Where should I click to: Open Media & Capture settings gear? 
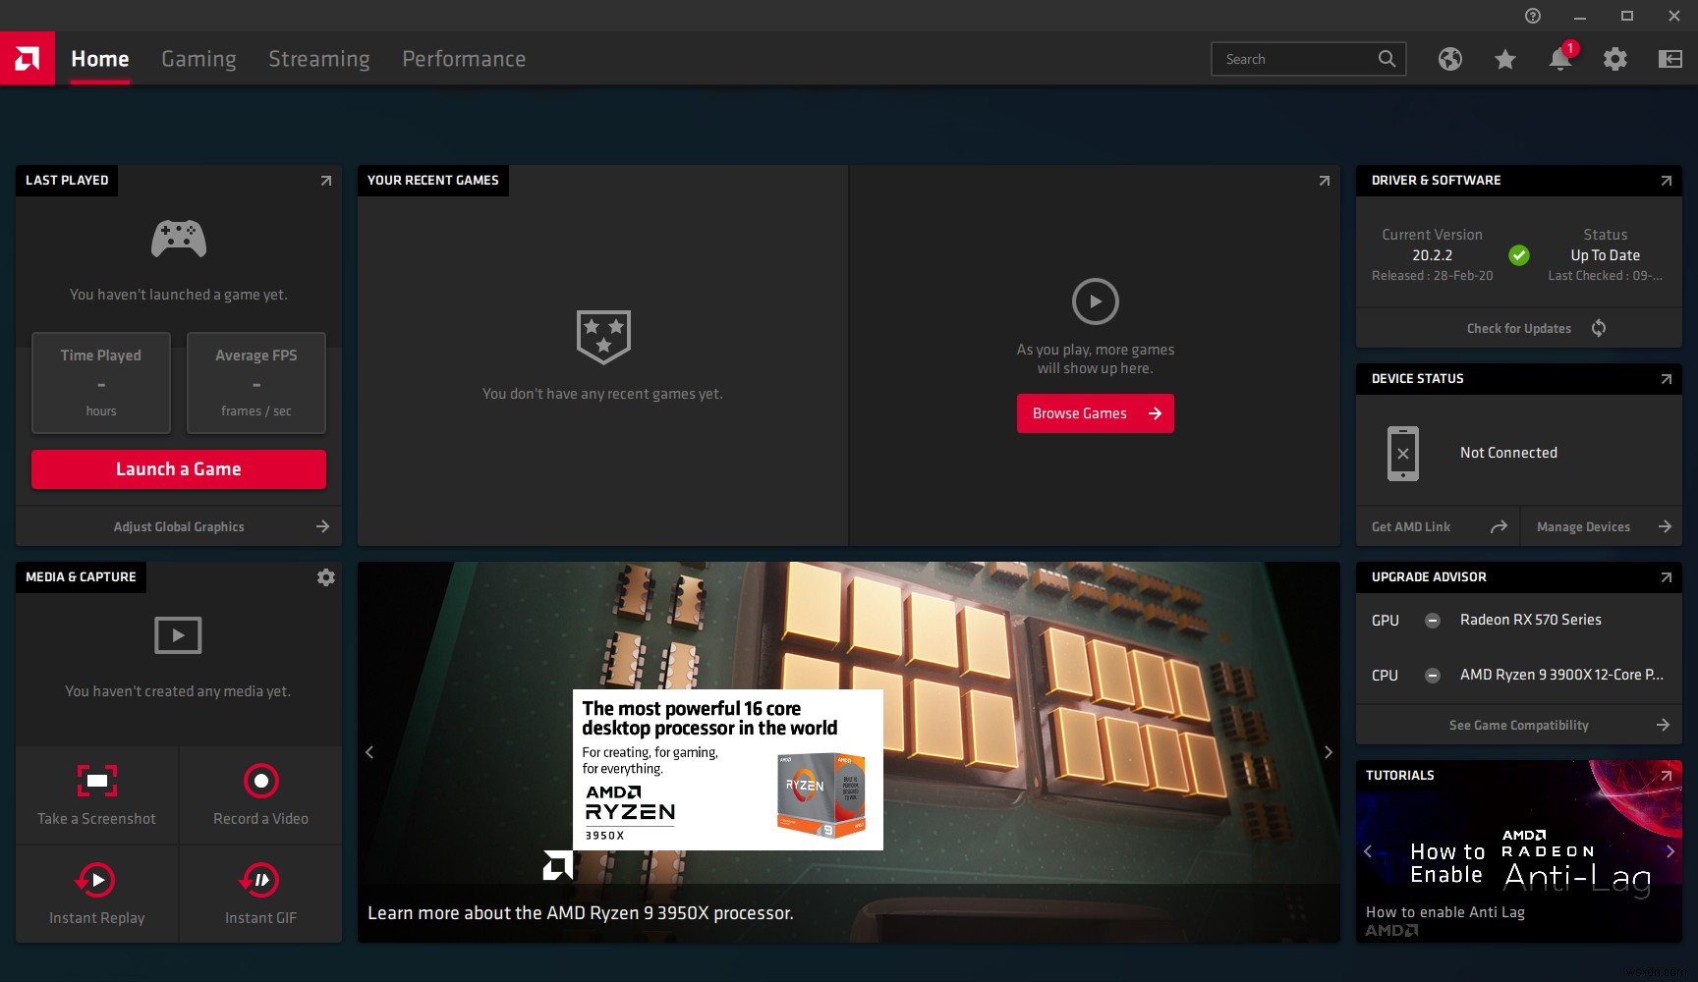pos(326,577)
